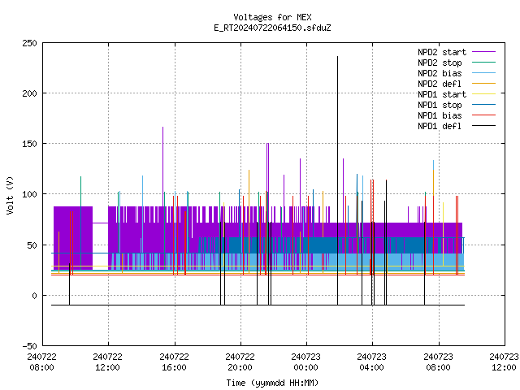This screenshot has height=390, width=520.
Task: Click the yellow NPD1 start legend line
Action: click(x=483, y=94)
